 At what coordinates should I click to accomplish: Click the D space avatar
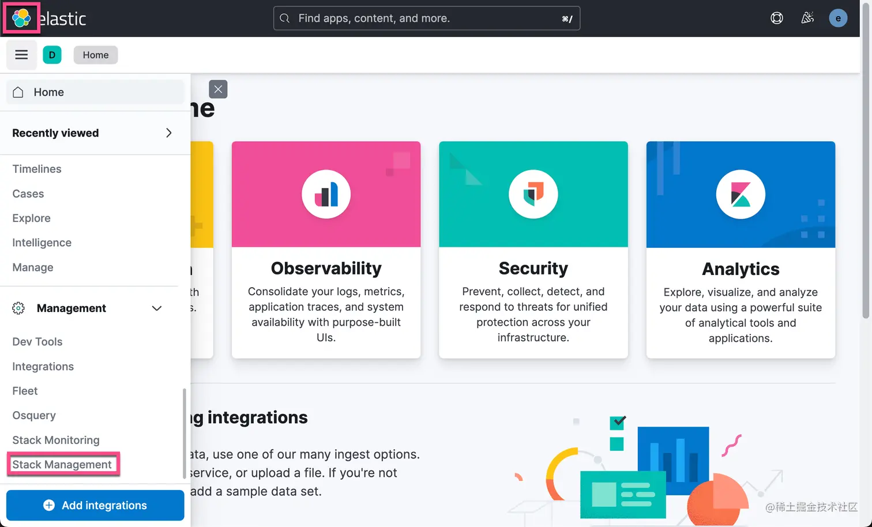click(52, 55)
